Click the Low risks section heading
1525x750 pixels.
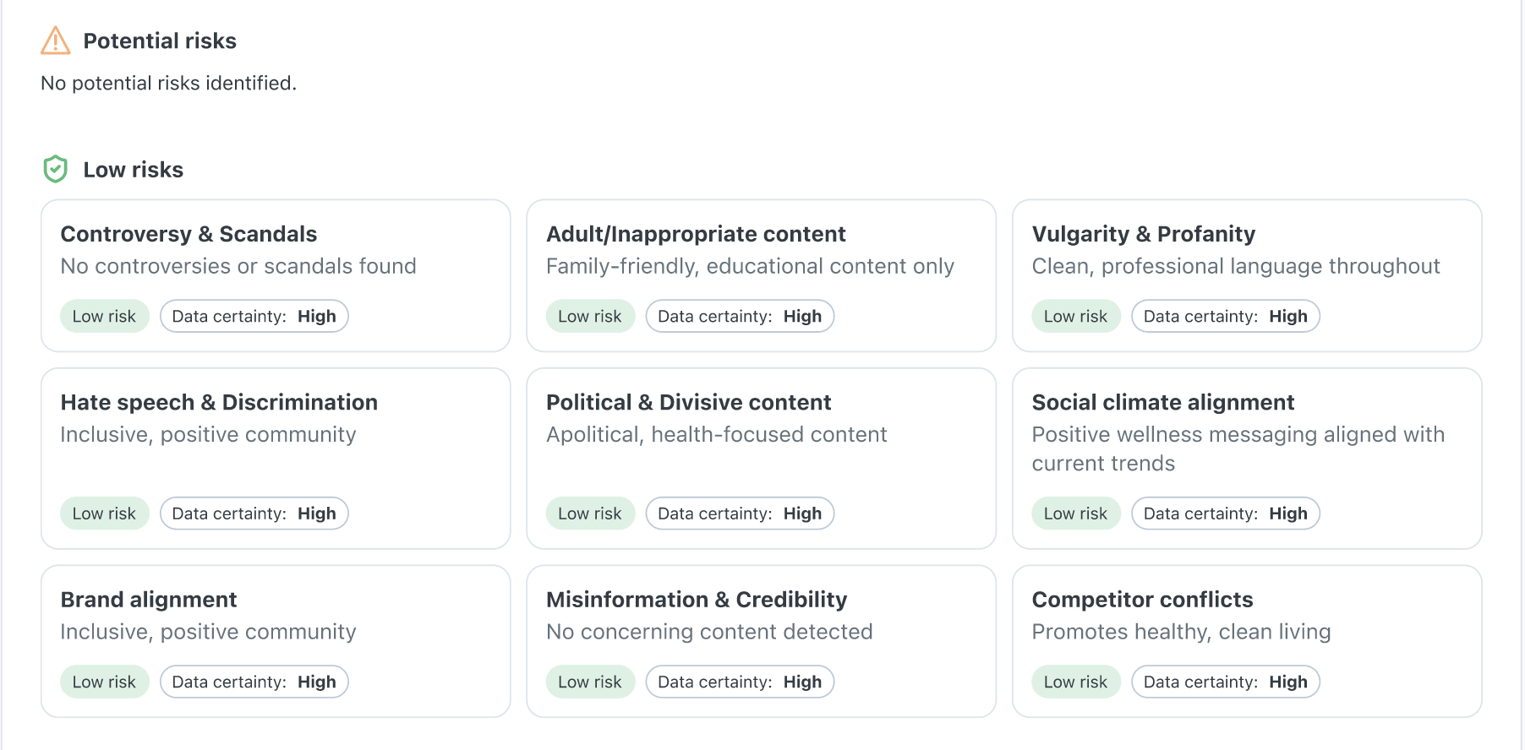(133, 170)
